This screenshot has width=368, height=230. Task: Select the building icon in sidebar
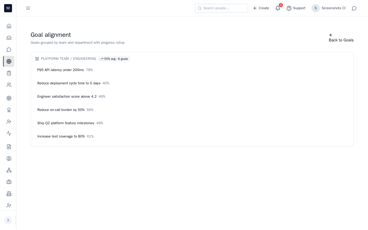pos(9,194)
